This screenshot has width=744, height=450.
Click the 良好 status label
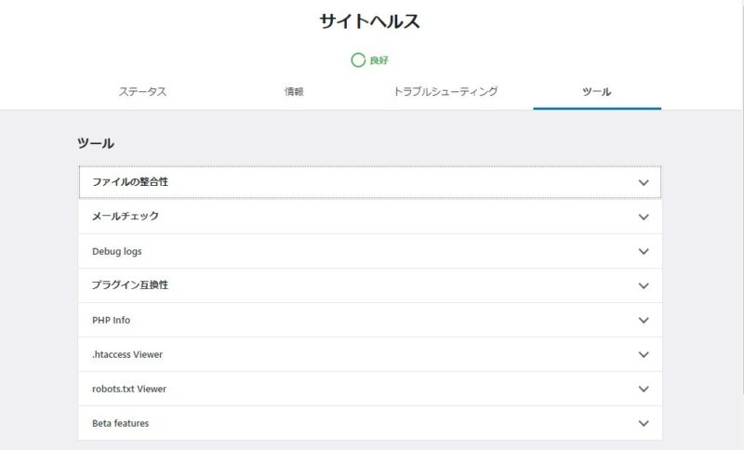tap(379, 60)
